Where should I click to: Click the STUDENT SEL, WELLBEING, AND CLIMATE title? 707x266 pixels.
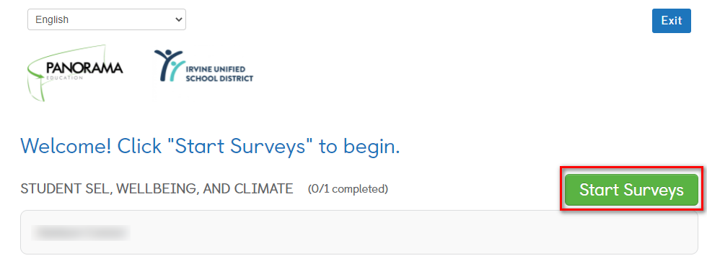pos(157,189)
